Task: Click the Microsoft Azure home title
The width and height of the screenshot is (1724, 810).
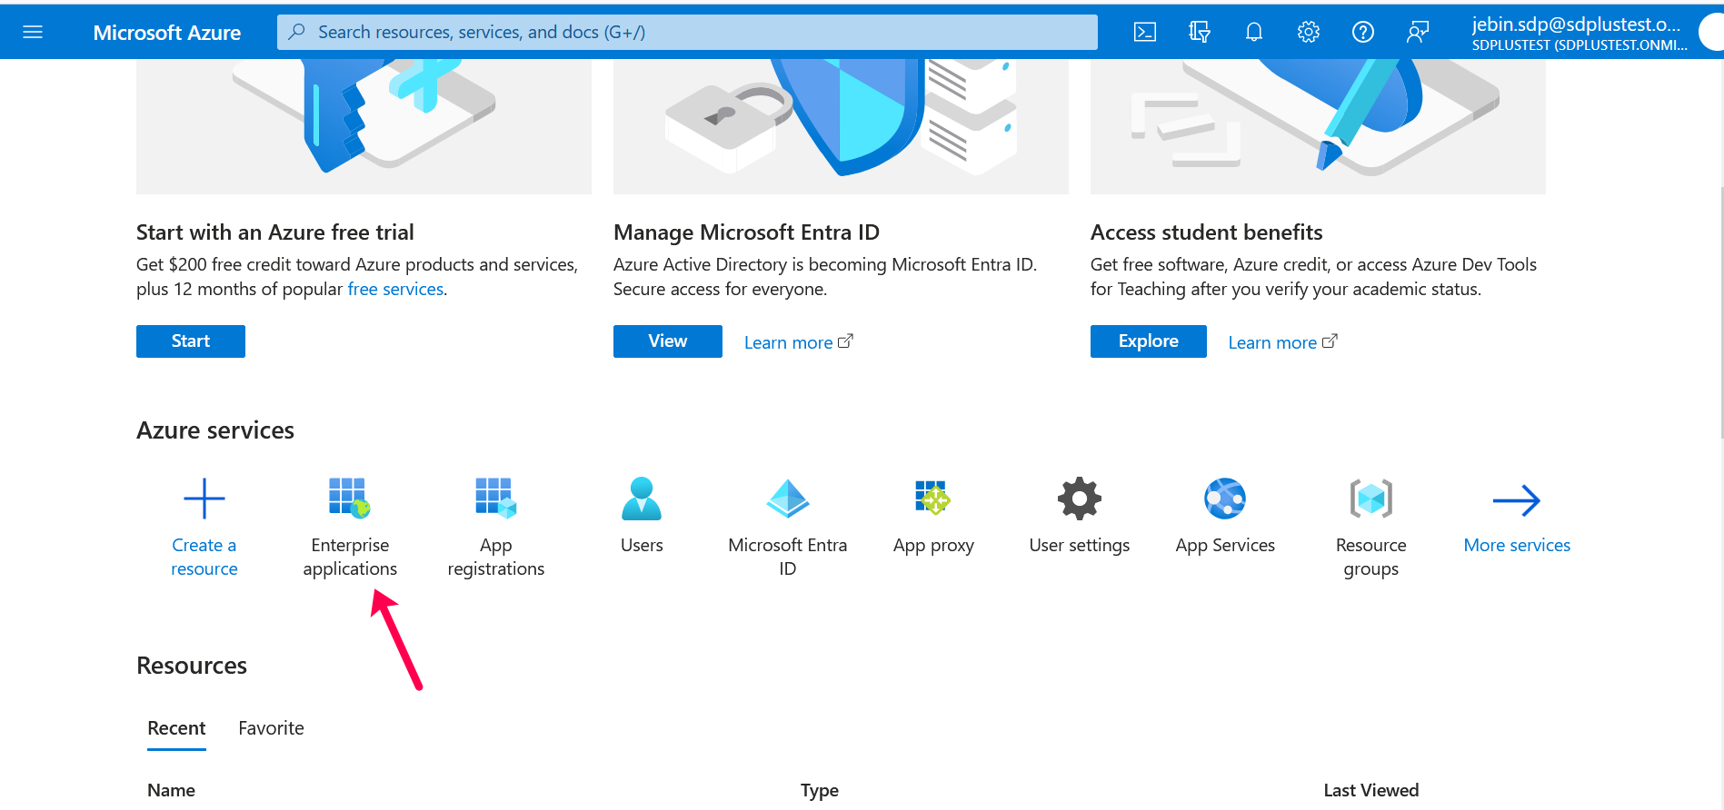Action: click(167, 33)
